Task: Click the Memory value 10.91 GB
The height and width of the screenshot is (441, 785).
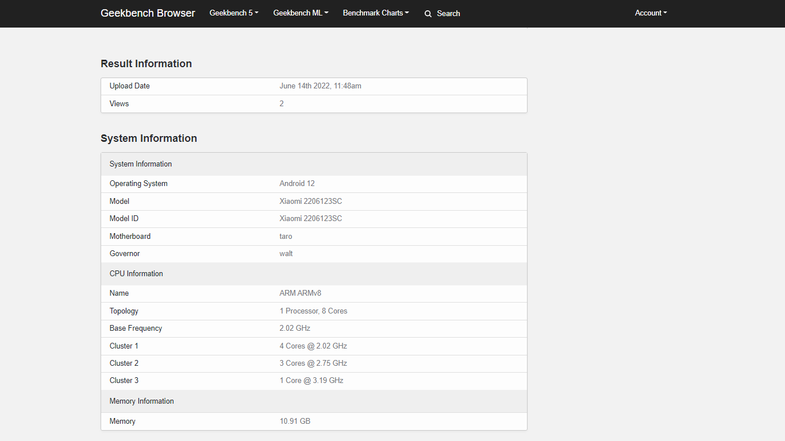Action: 295,421
